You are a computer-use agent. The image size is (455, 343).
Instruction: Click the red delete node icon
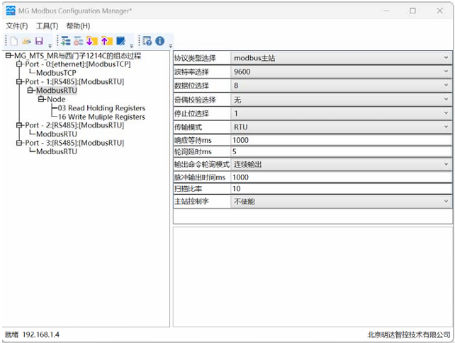pos(79,41)
